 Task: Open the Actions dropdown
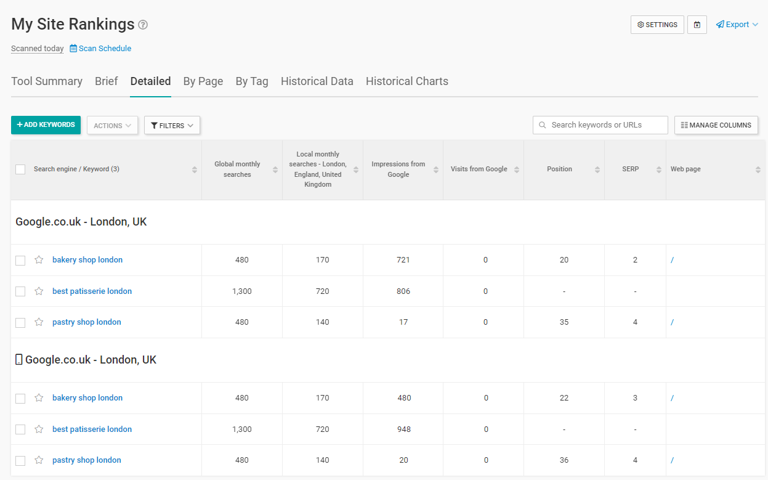[x=112, y=125]
